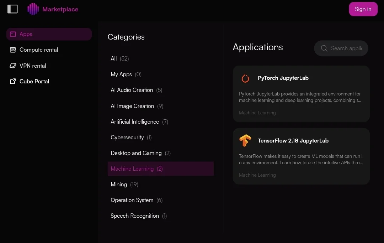The image size is (384, 243).
Task: Select the Speech Recognition category
Action: coord(161,216)
